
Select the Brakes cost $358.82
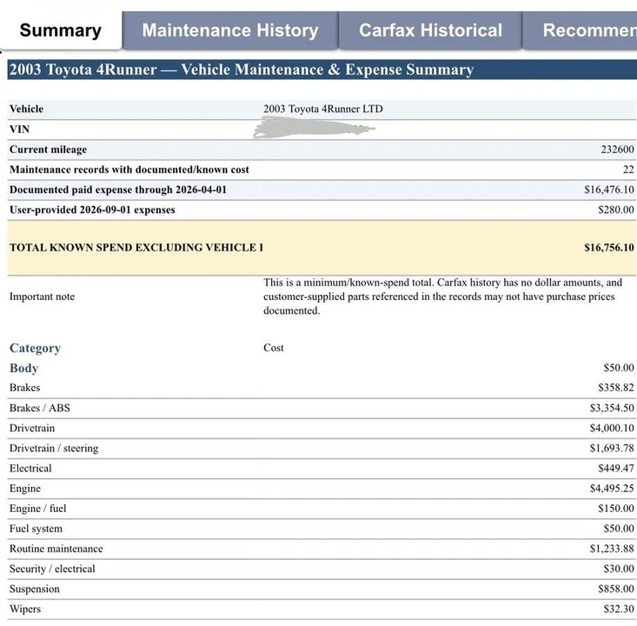click(x=616, y=388)
